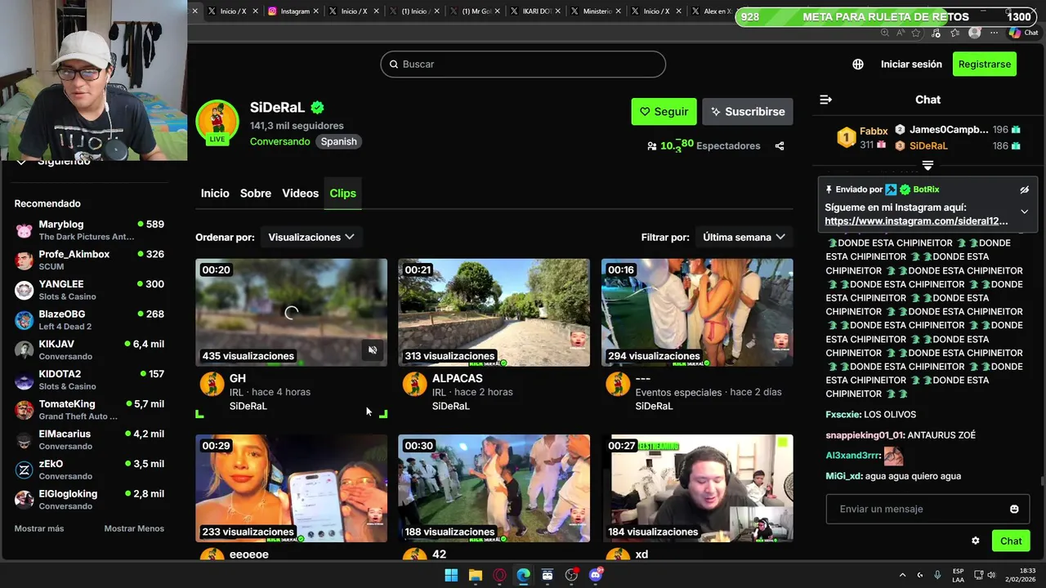The height and width of the screenshot is (588, 1046).
Task: Click Fabbx in the chat leaderboard
Action: click(874, 131)
